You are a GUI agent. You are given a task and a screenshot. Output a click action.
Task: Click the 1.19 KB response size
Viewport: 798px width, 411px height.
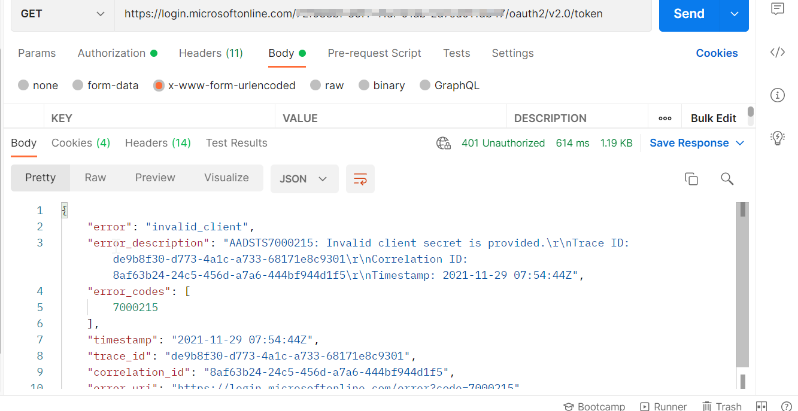[x=617, y=143]
